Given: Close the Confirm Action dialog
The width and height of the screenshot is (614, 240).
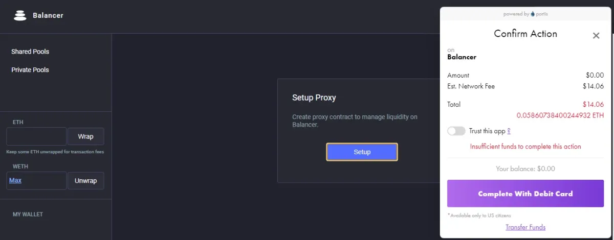Looking at the screenshot, I should tap(596, 36).
